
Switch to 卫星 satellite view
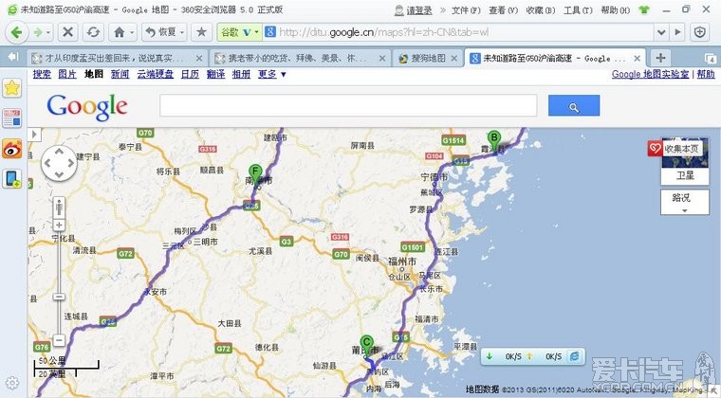tap(685, 175)
